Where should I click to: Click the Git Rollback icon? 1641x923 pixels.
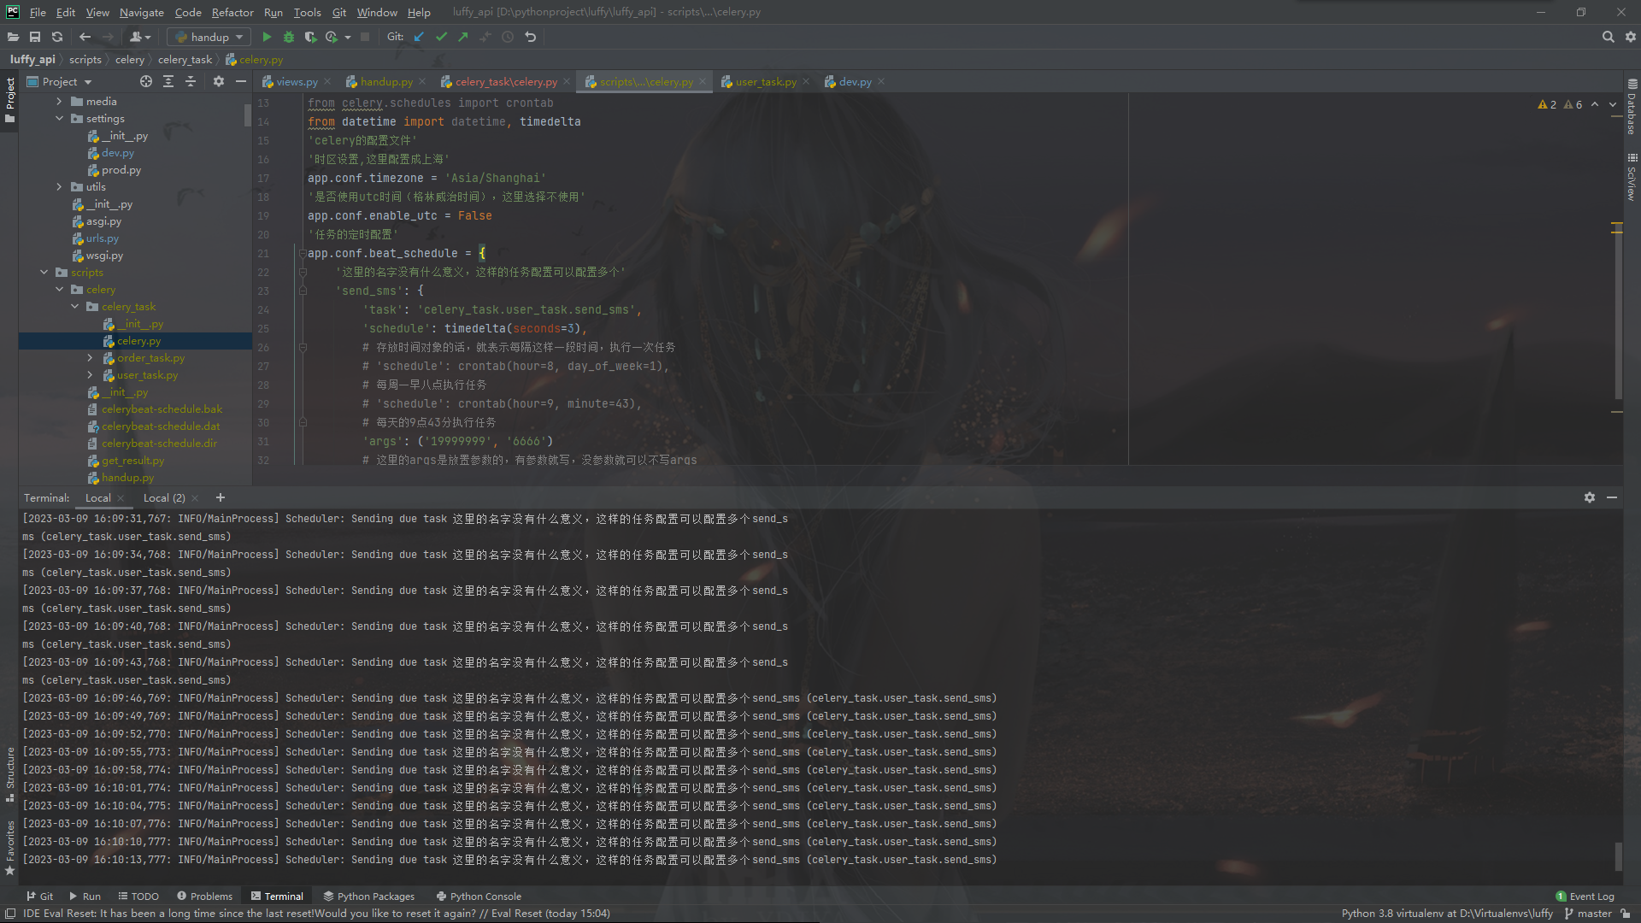531,37
